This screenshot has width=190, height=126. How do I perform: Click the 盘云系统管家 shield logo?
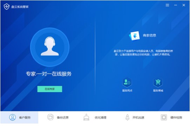pyautogui.click(x=7, y=7)
